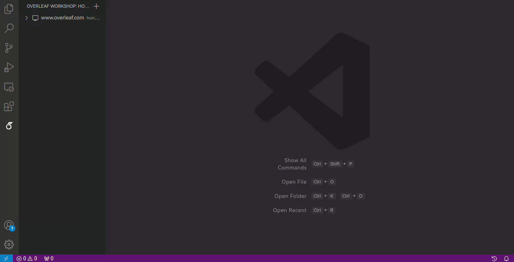
Task: Open the Manage gear icon
Action: [x=9, y=245]
